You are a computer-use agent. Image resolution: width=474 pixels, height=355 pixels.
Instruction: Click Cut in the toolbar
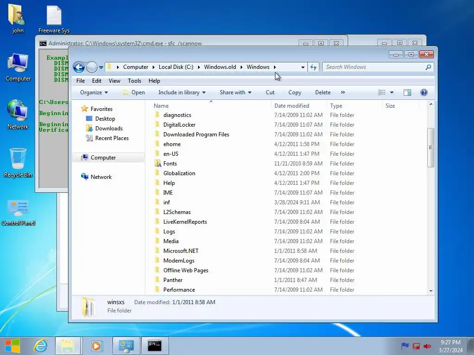coord(270,92)
